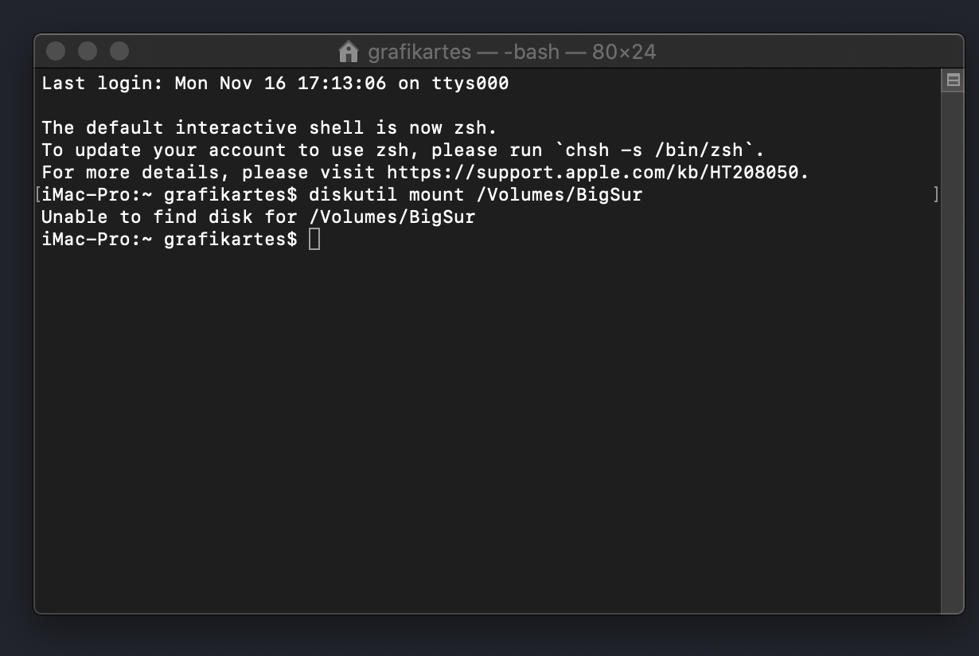979x656 pixels.
Task: Click "/Volumes/BigSur" in the diskutil command line
Action: click(559, 194)
